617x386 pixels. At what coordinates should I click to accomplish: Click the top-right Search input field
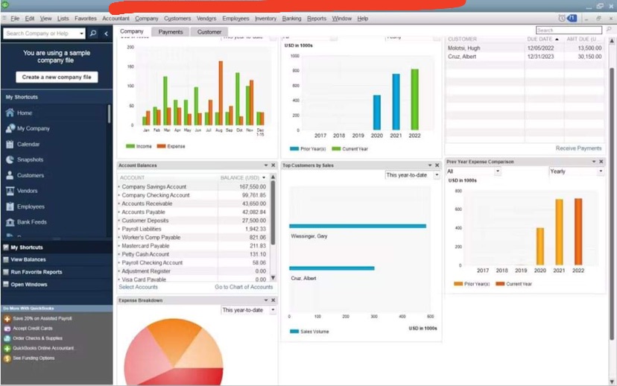click(x=569, y=30)
